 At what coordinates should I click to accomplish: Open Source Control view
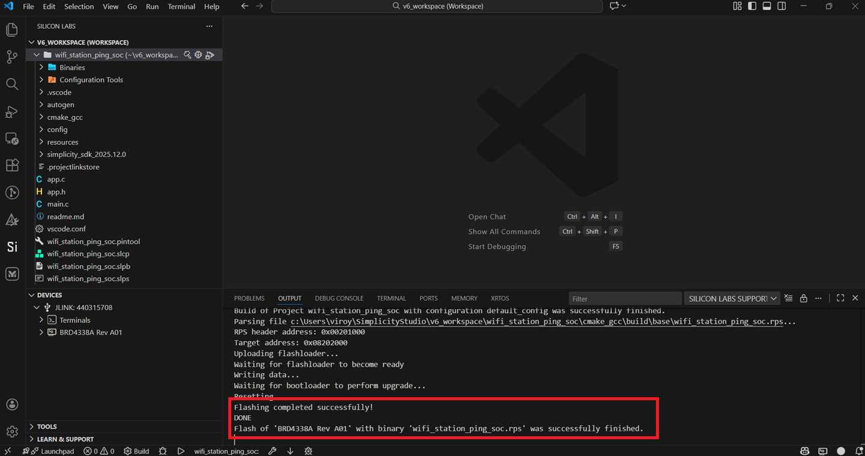point(12,56)
